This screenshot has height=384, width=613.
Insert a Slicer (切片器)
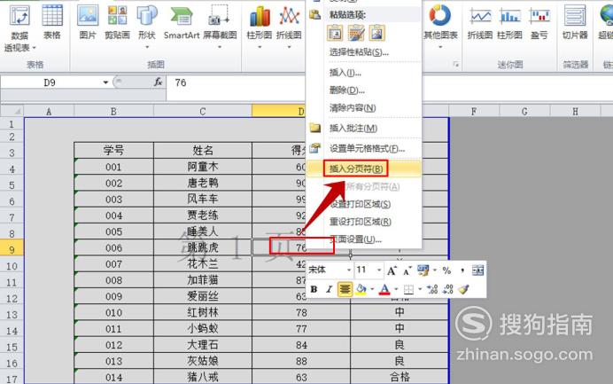click(x=575, y=23)
